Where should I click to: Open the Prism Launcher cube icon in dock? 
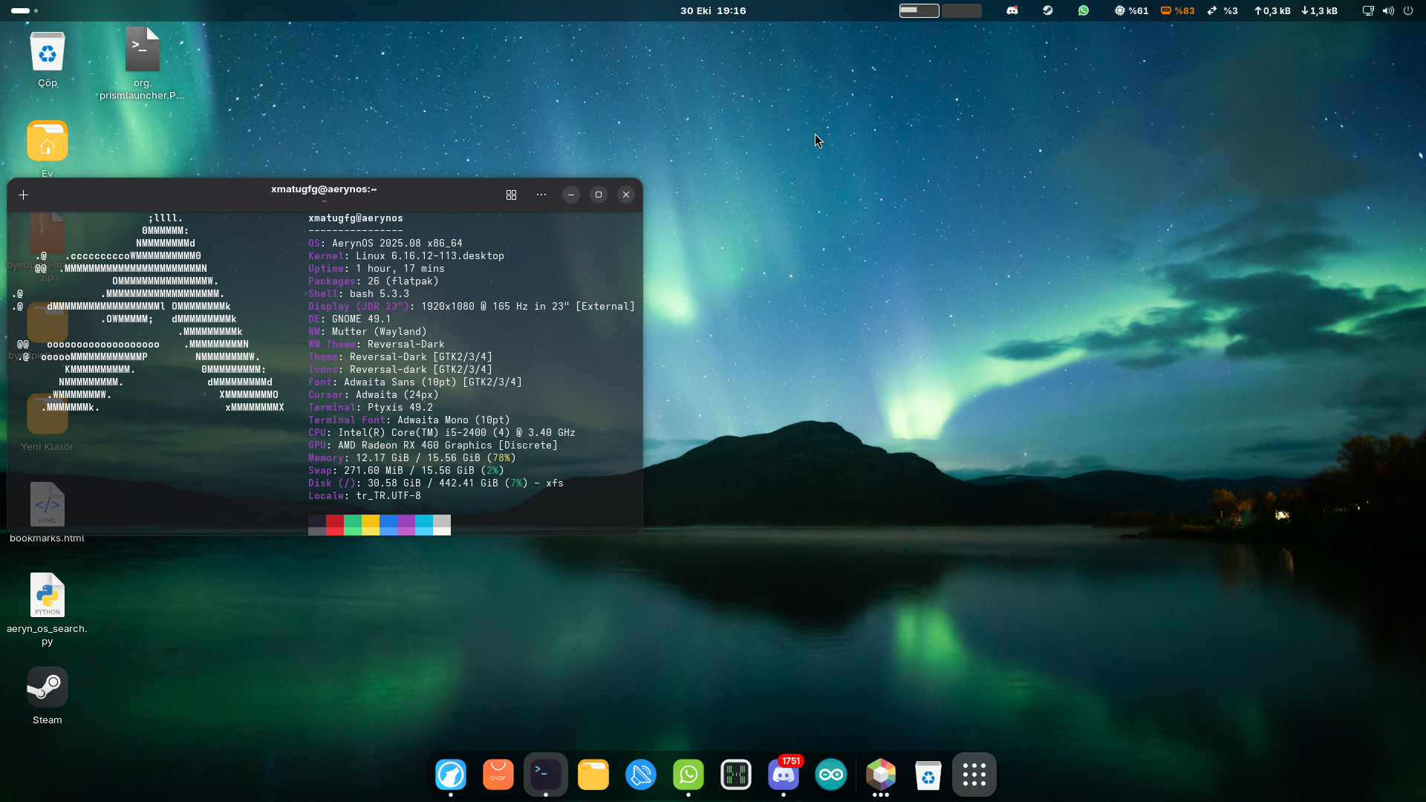881,775
